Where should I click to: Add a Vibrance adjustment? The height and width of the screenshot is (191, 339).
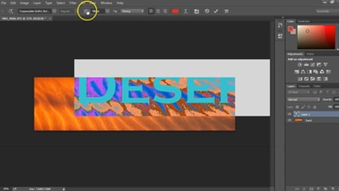point(325,65)
